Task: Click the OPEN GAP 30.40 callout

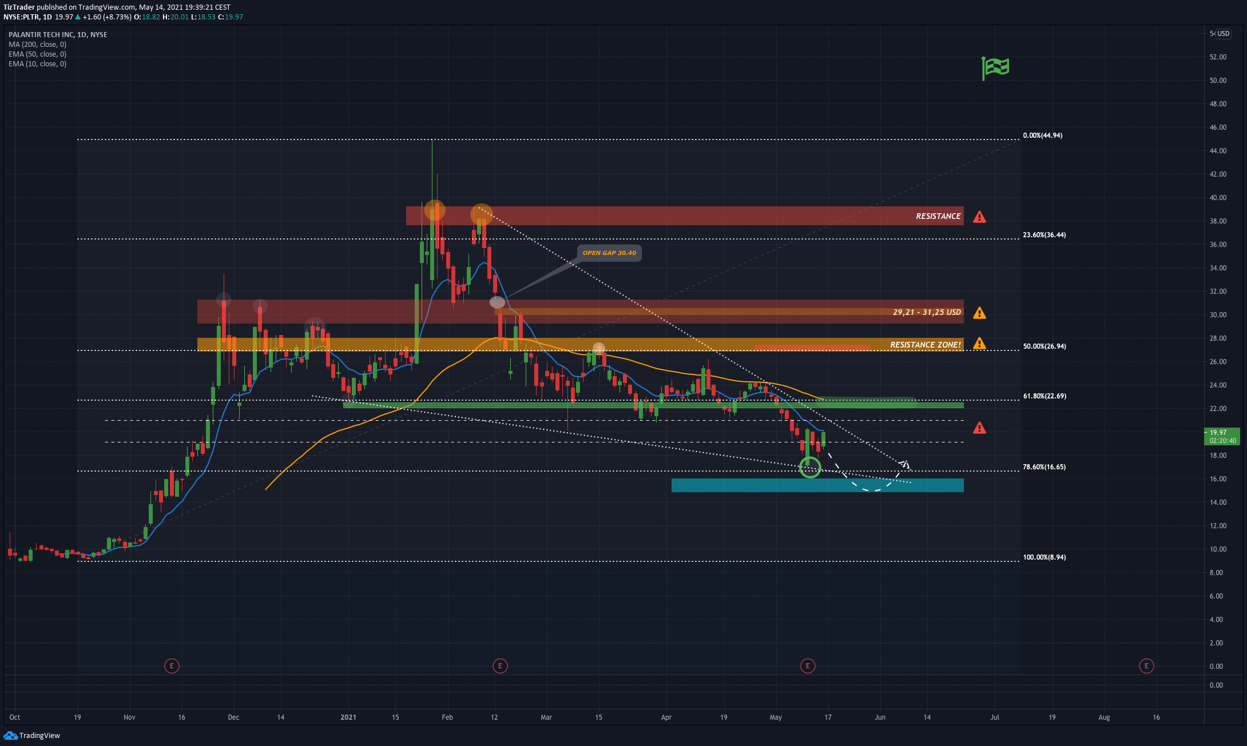Action: pyautogui.click(x=609, y=253)
